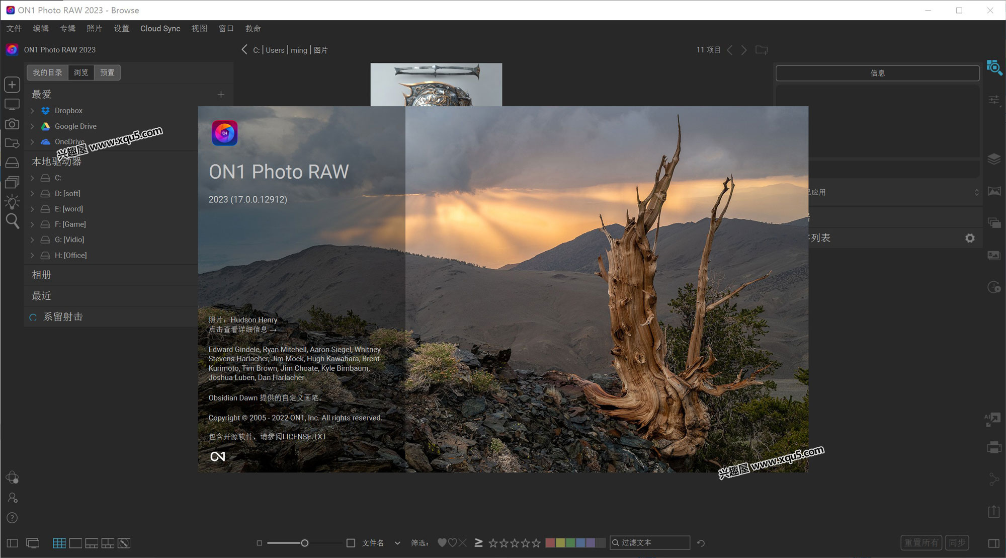The height and width of the screenshot is (558, 1006).
Task: Toggle the right panel visibility icon
Action: pos(993,543)
